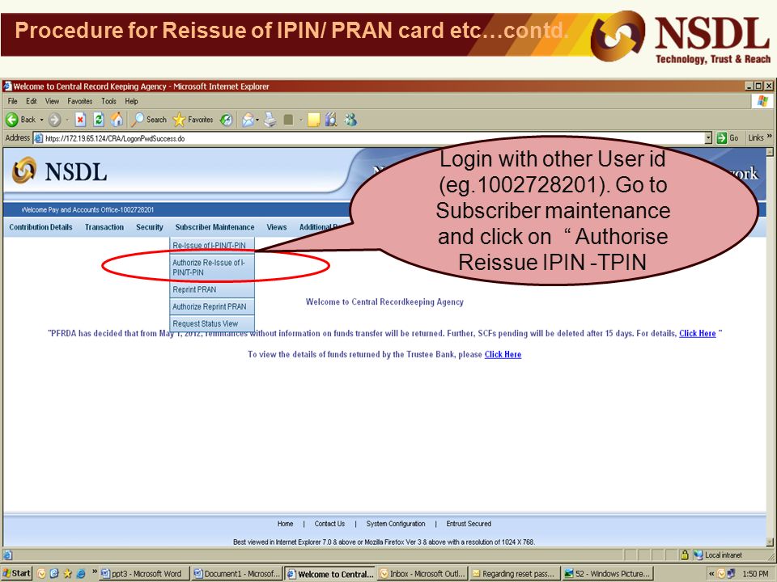Select Authorize Re-Issue of I-PIN/T-PIN
777x582 pixels.
[212, 268]
